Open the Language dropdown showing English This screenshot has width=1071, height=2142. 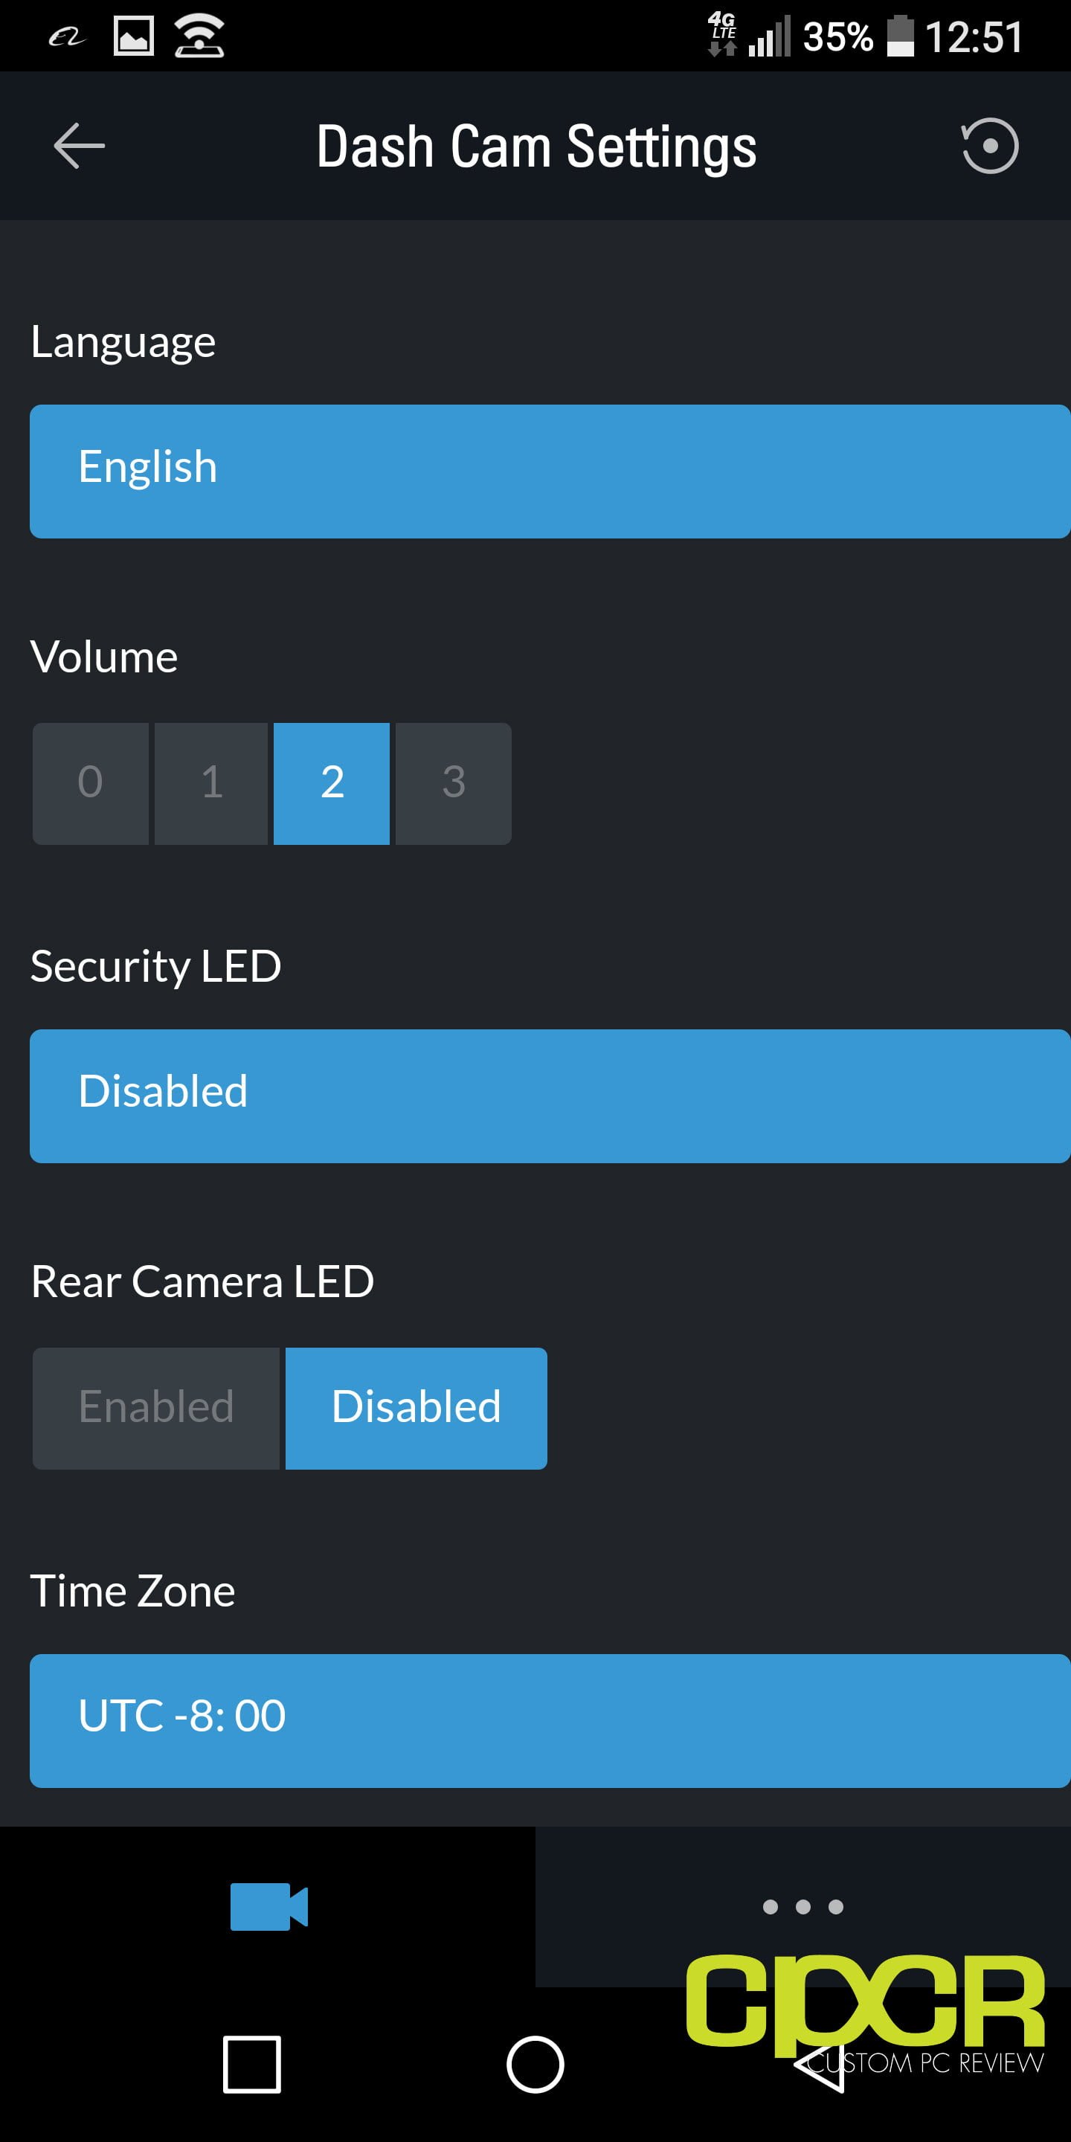[x=550, y=471]
